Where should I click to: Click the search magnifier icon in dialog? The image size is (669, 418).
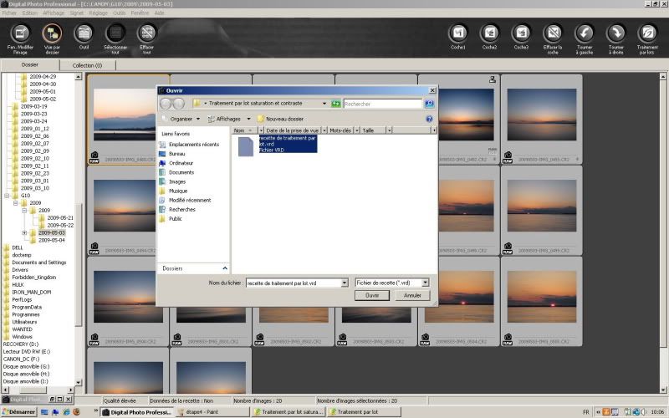429,104
